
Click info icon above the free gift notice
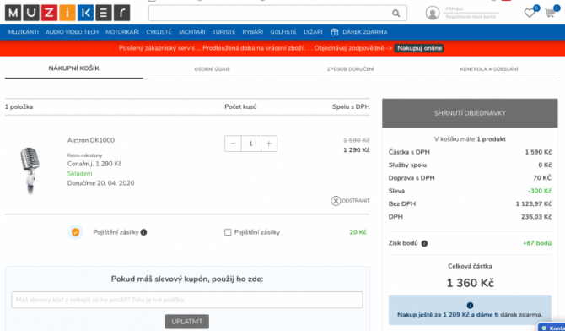click(470, 306)
